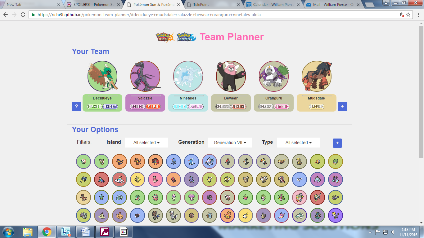Select Popplio from the options grid
This screenshot has height=238, width=424.
174,161
